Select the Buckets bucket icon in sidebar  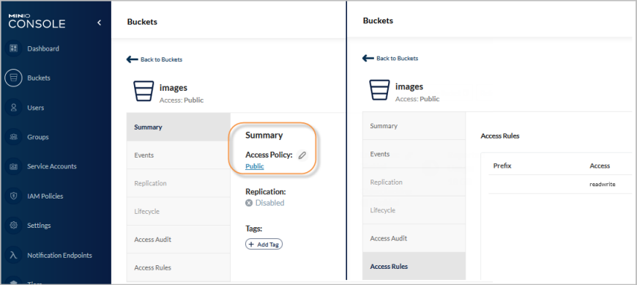click(13, 78)
